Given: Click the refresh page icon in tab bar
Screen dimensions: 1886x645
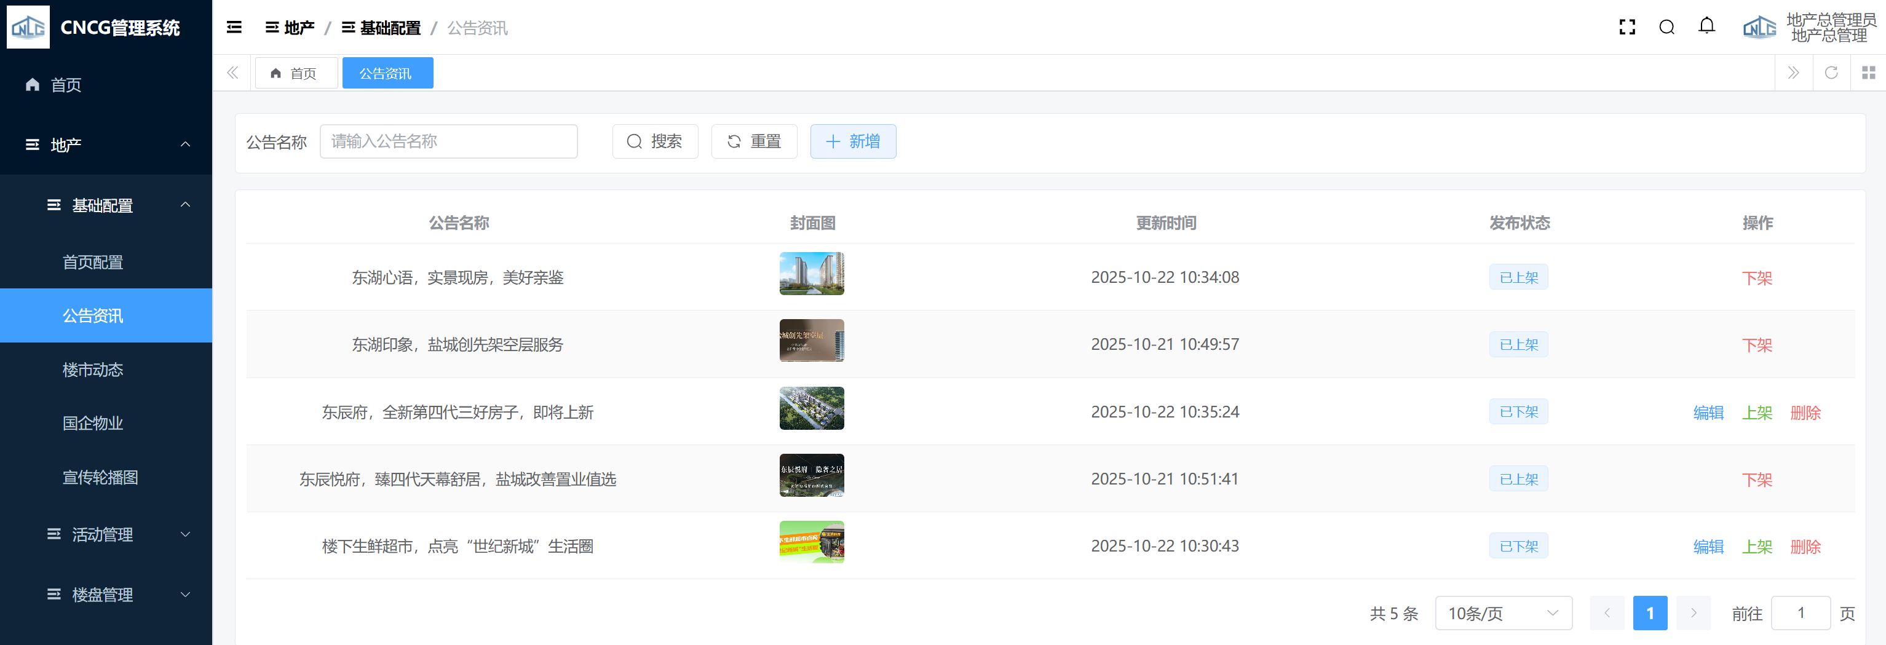Looking at the screenshot, I should [1831, 73].
